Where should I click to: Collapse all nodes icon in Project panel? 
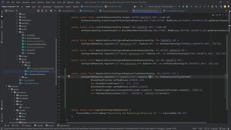(x=46, y=11)
